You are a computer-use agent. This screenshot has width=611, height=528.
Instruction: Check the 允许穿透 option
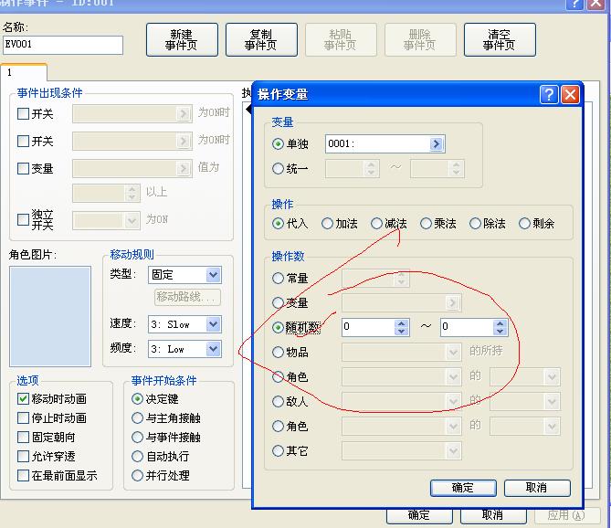(x=24, y=457)
